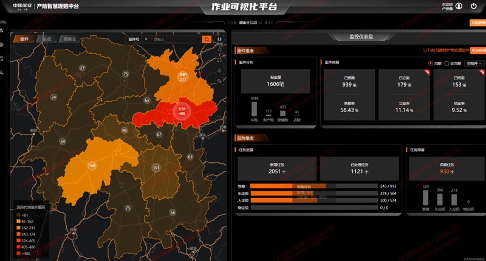Click the 370 bar in task backlog chart
486x261 pixels.
426,197
